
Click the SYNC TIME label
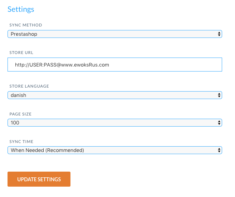click(22, 141)
